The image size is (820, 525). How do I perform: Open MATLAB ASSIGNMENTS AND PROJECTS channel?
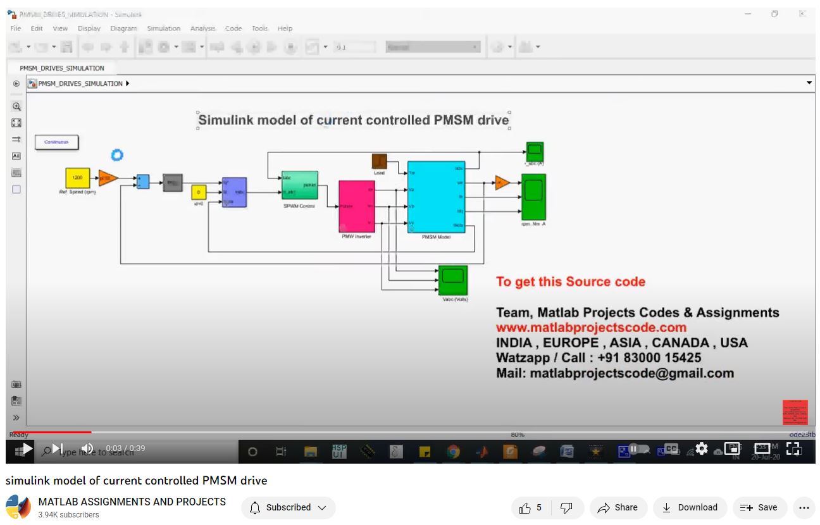(x=132, y=502)
